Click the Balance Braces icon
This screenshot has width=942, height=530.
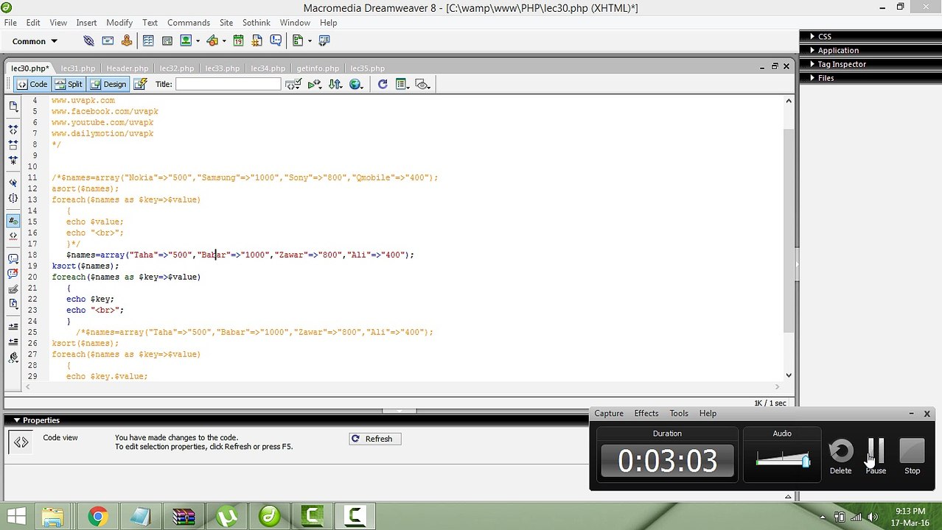13,198
